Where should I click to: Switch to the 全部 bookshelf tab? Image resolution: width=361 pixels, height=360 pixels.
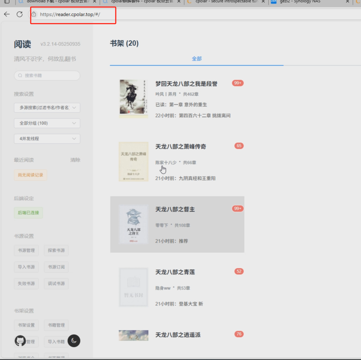click(197, 59)
